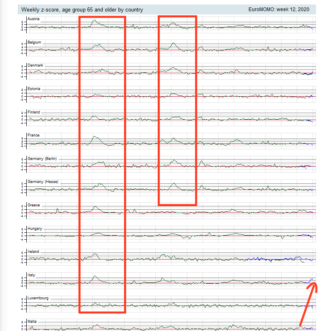This screenshot has height=331, width=325.
Task: Click the Malta country label
Action: 32,321
